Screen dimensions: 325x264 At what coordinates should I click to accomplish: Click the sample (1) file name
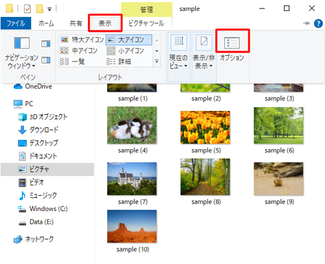(x=133, y=99)
